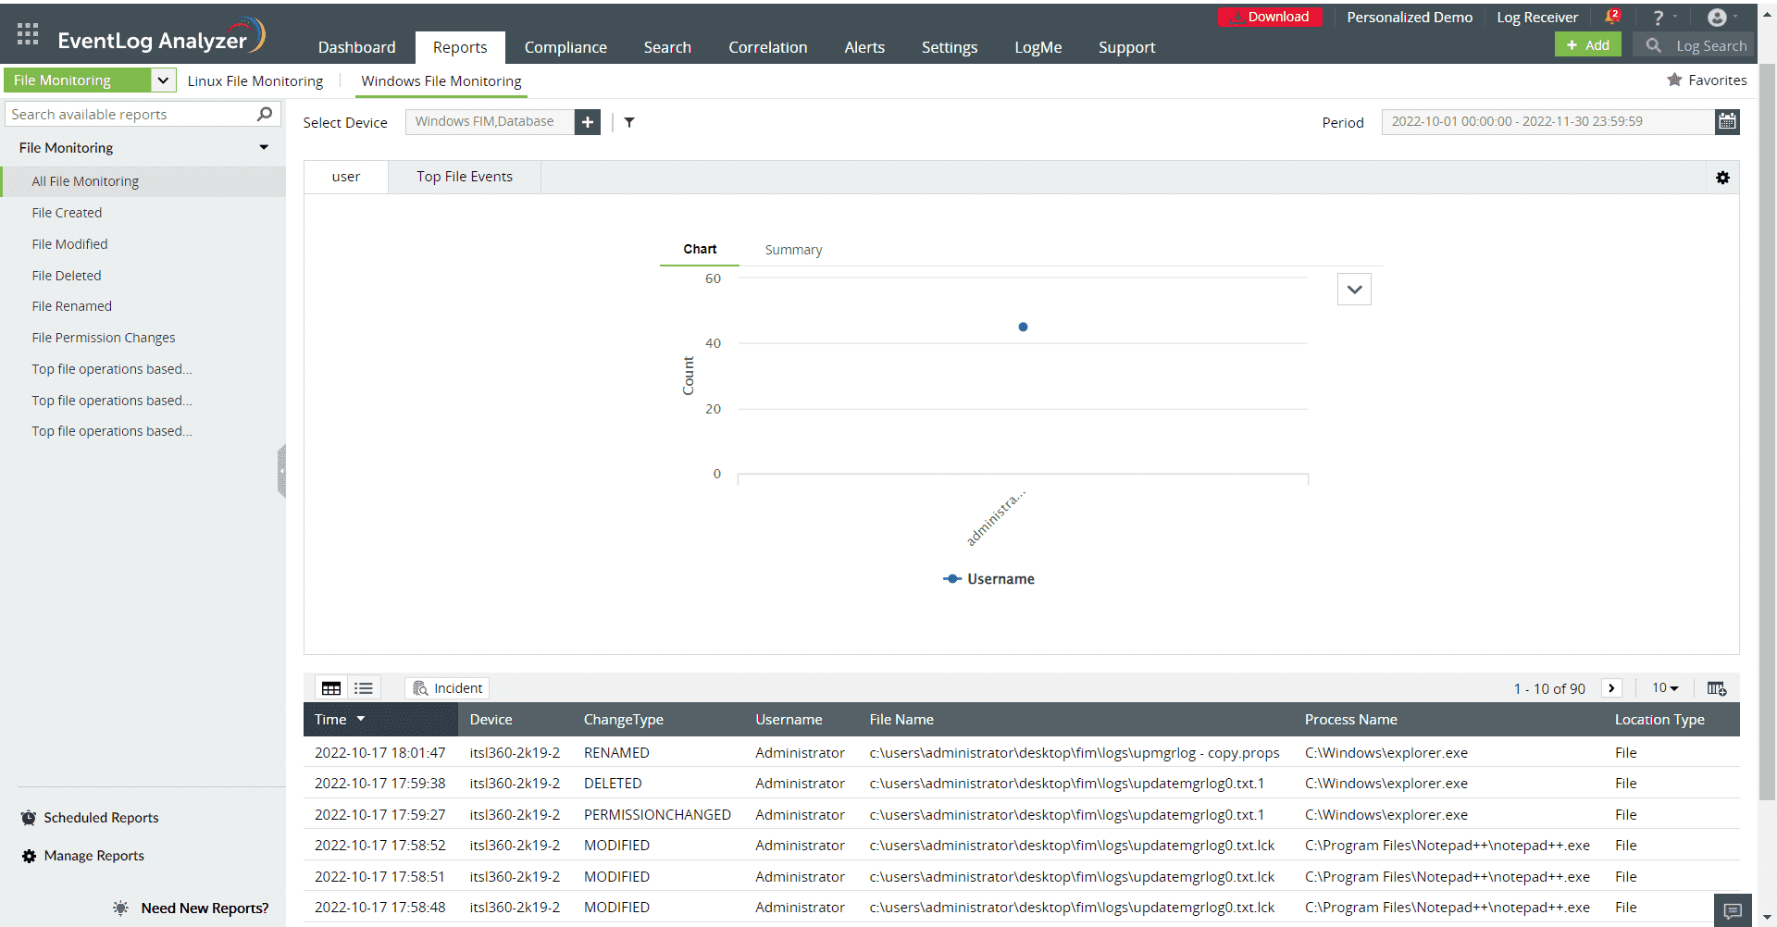This screenshot has height=927, width=1777.
Task: Open the File Permission Changes report
Action: pos(104,338)
